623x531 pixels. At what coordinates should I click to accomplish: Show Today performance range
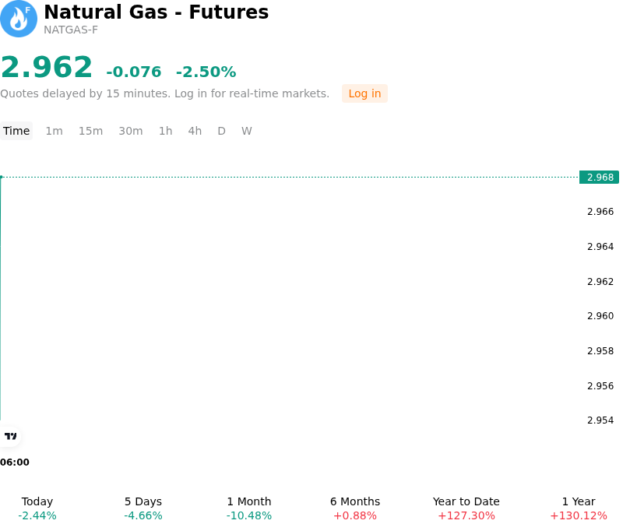point(37,508)
